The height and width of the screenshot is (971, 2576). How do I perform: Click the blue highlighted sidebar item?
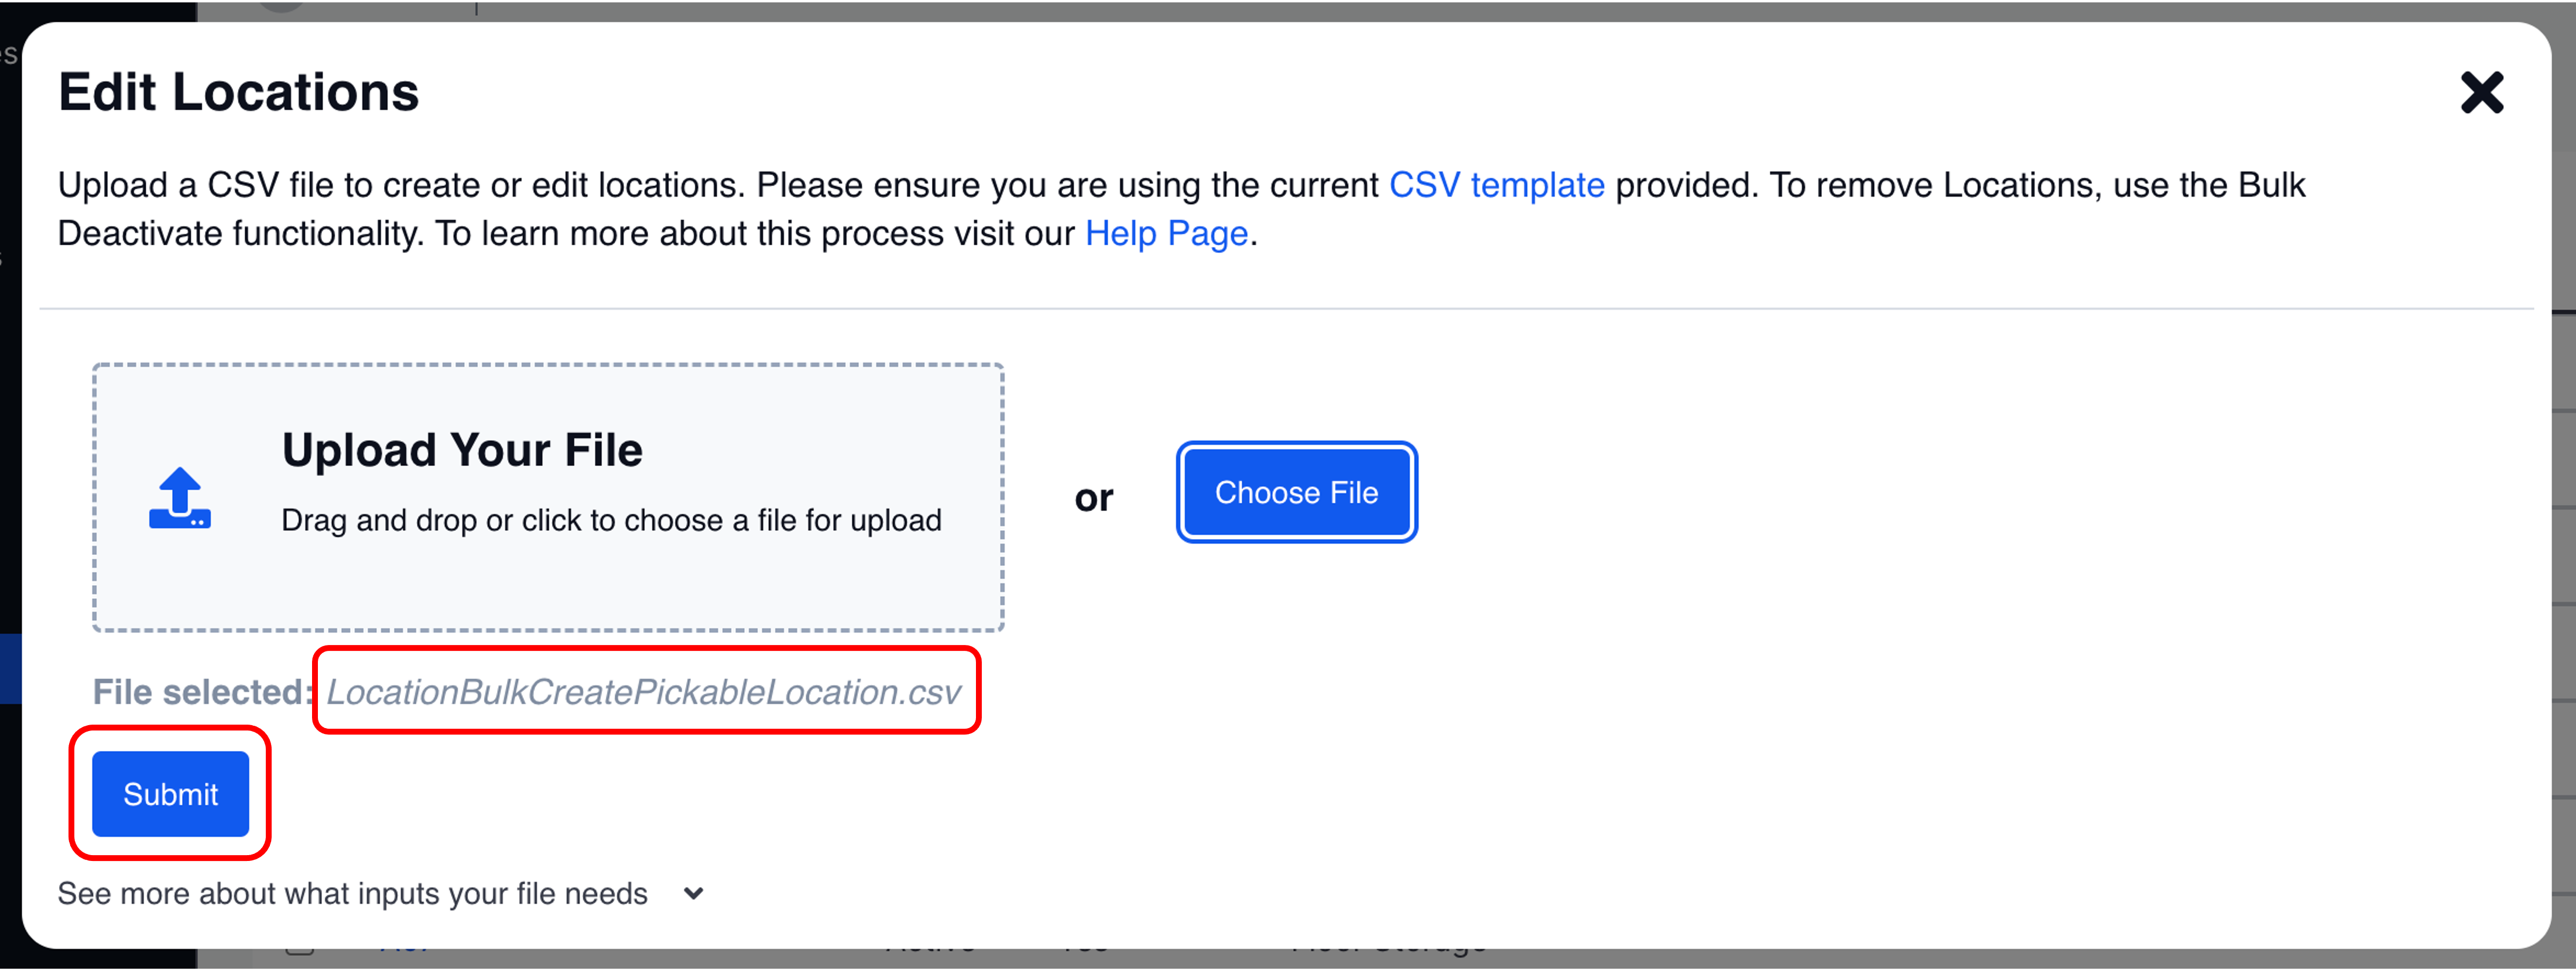point(10,668)
